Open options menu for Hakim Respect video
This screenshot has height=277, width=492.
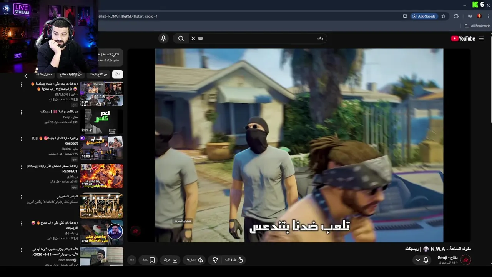tap(22, 139)
